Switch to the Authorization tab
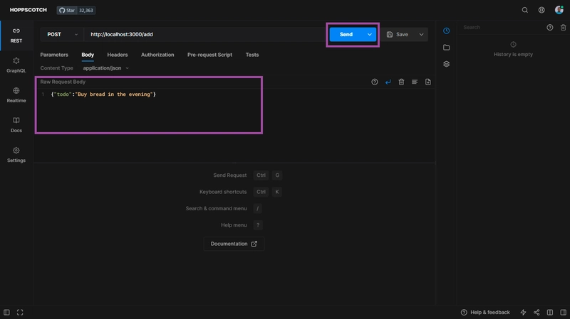The image size is (570, 319). click(157, 55)
